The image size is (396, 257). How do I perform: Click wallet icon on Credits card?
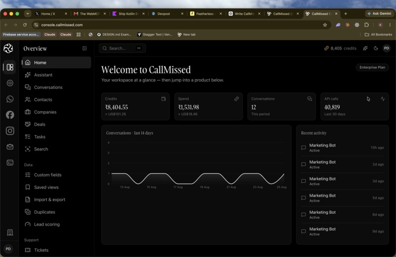pos(164,99)
